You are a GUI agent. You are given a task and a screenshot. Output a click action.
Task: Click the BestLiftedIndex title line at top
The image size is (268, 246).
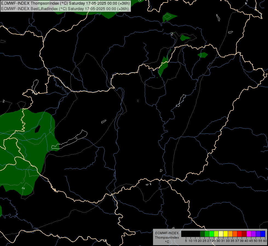click(65, 9)
